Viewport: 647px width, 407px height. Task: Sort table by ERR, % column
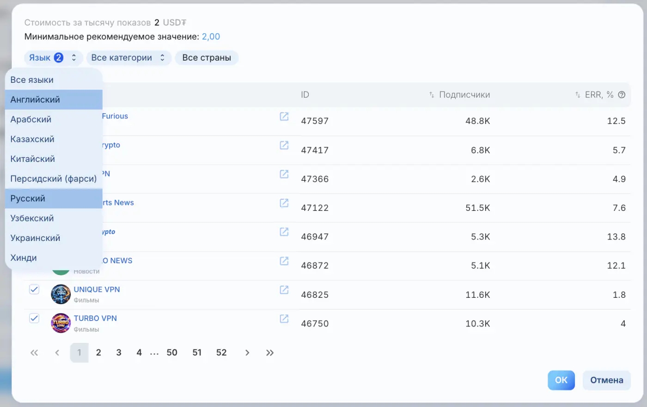594,95
